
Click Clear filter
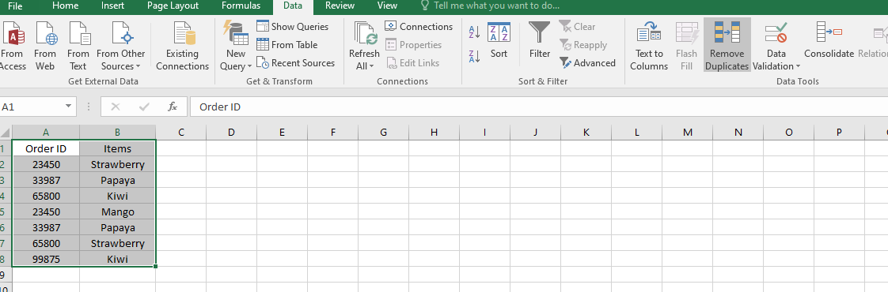577,26
